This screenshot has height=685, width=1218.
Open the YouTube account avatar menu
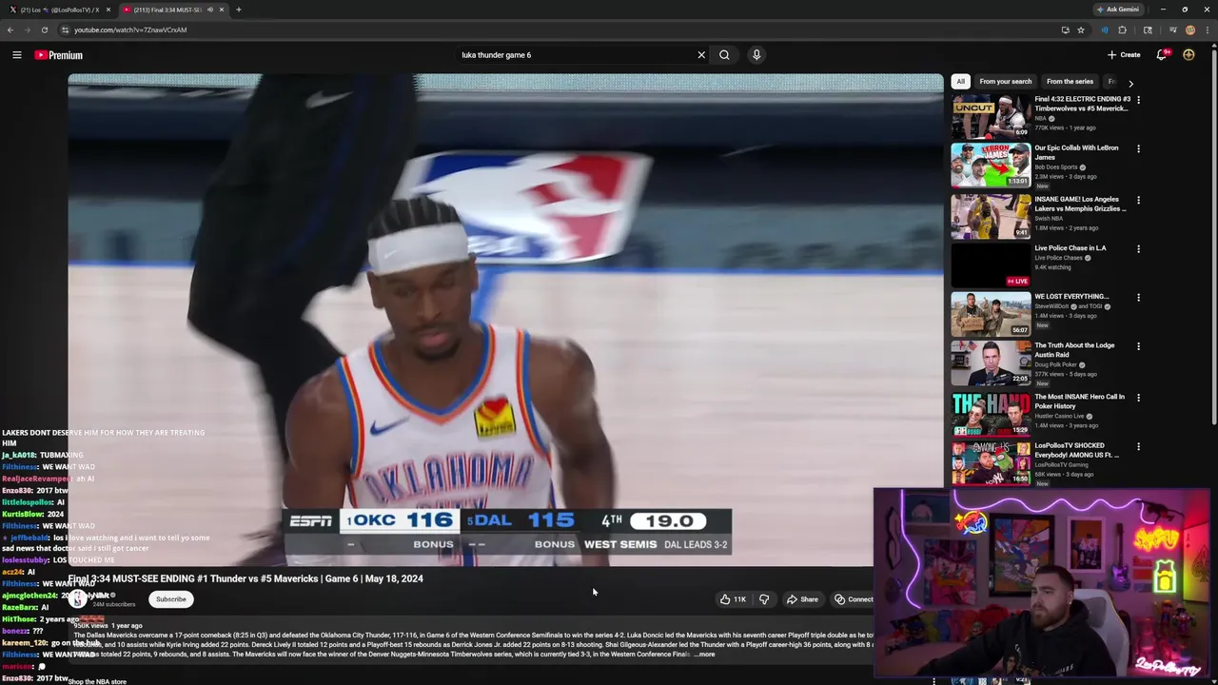click(x=1189, y=55)
